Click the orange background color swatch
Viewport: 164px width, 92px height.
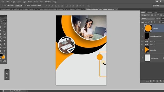tap(3, 57)
